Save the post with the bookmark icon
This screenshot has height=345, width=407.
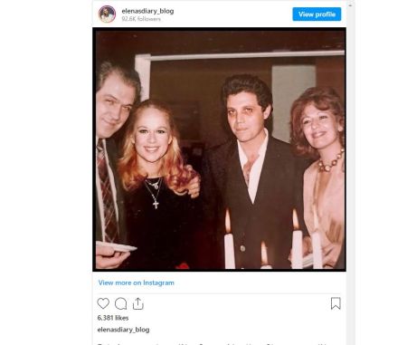[336, 303]
